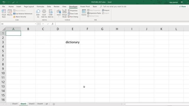This screenshot has height=106, width=189.
Task: Redo using the quick access toolbar
Action: [x=9, y=2]
